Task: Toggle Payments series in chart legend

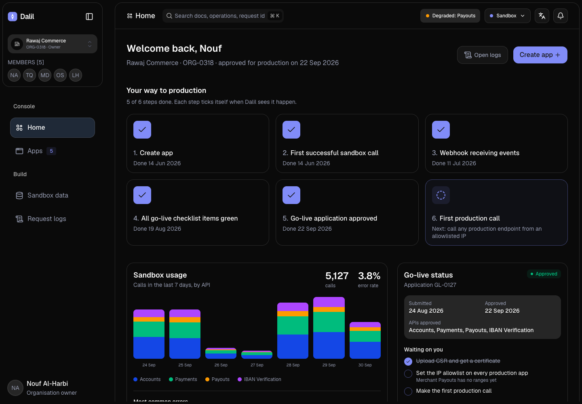Action: coord(183,379)
